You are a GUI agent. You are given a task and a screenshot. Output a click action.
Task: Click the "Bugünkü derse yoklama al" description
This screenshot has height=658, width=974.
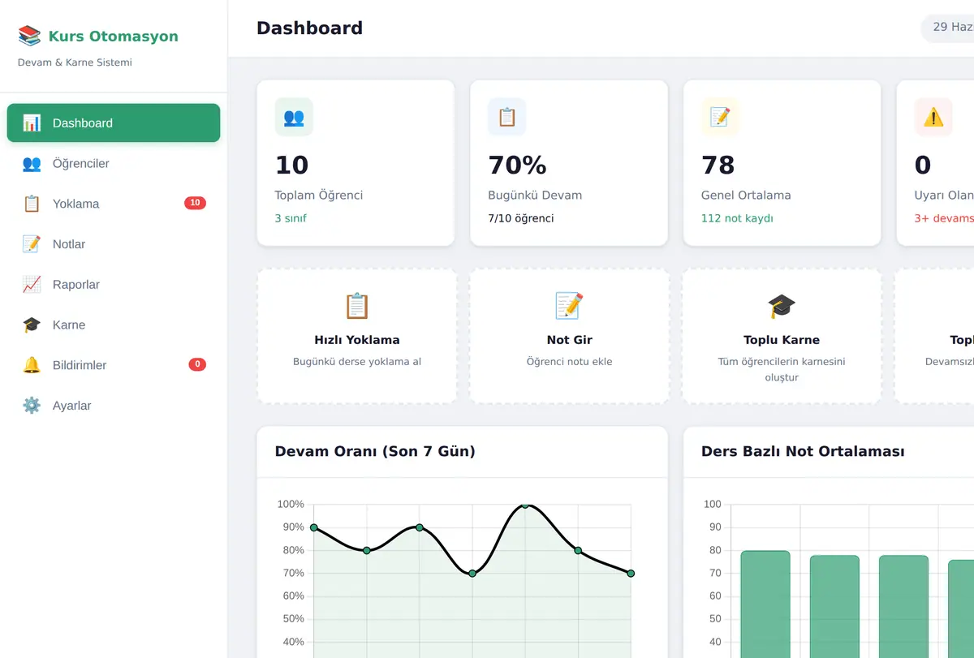pos(357,362)
